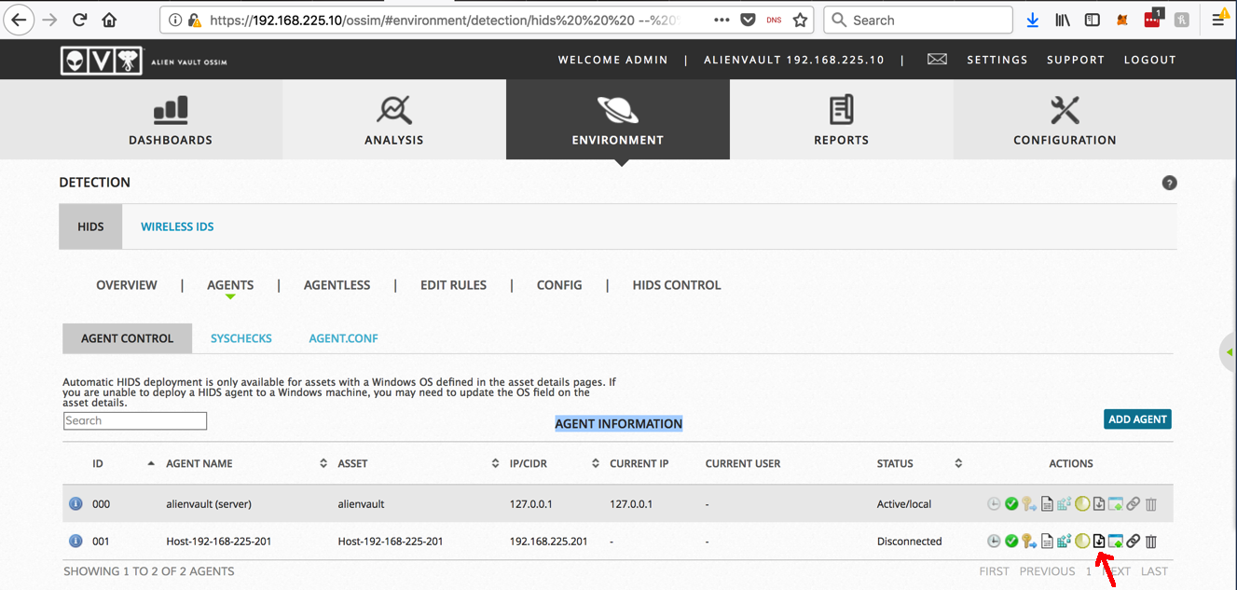
Task: Extract key for Host-192-168-225-201 agent
Action: (1029, 541)
